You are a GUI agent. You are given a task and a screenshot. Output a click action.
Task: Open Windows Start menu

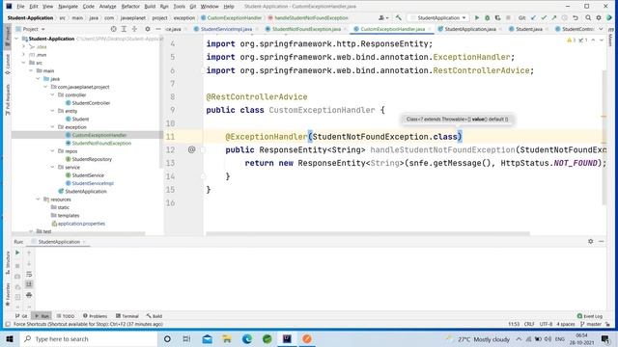10,338
